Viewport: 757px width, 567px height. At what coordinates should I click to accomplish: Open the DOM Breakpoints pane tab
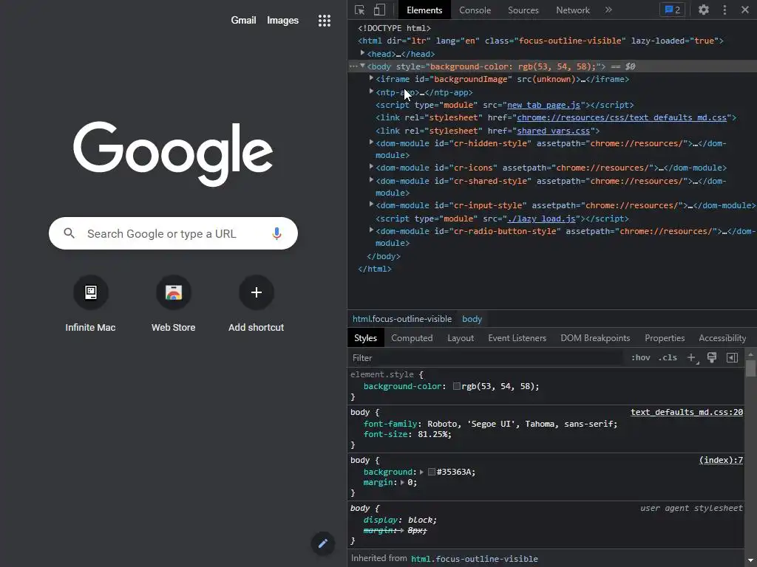tap(595, 338)
